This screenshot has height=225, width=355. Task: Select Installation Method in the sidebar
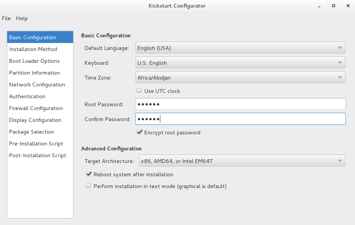(33, 49)
